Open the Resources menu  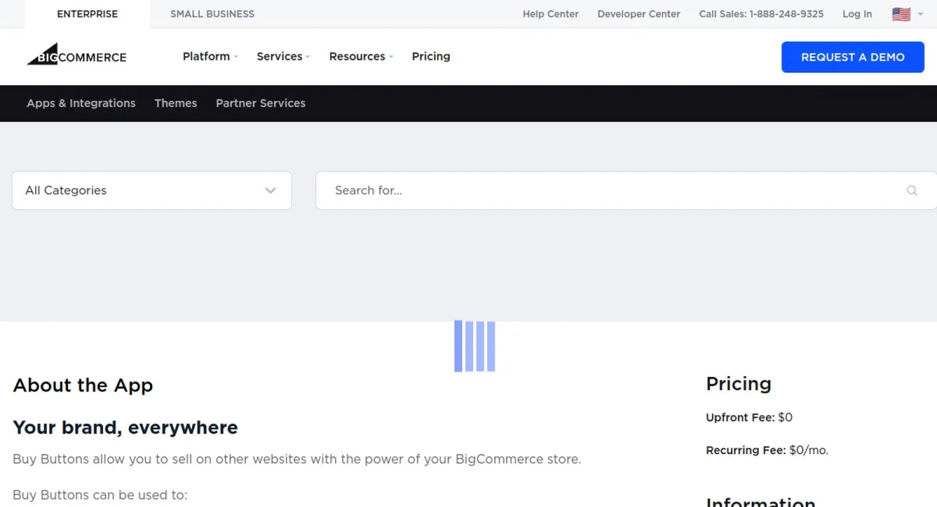click(361, 56)
